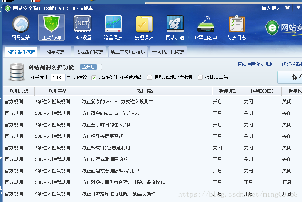Click 官方规则 in 防止创建或者删除函数 row
Viewport: 302px width, 202px height.
point(14,159)
